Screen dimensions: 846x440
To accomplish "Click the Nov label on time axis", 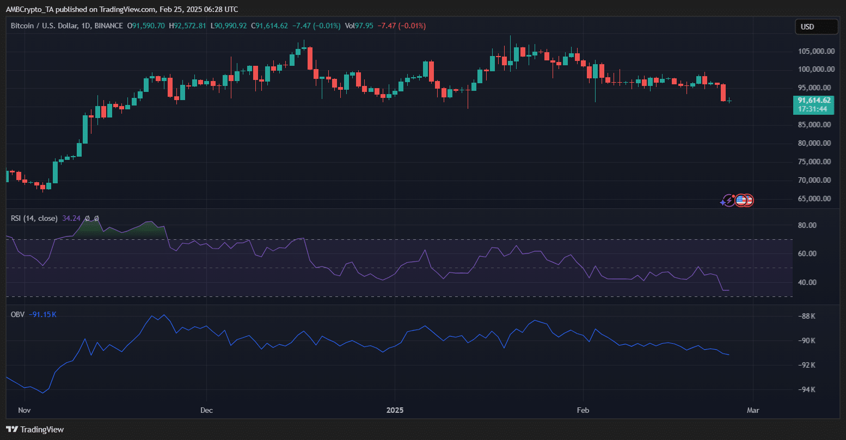I will click(x=25, y=410).
